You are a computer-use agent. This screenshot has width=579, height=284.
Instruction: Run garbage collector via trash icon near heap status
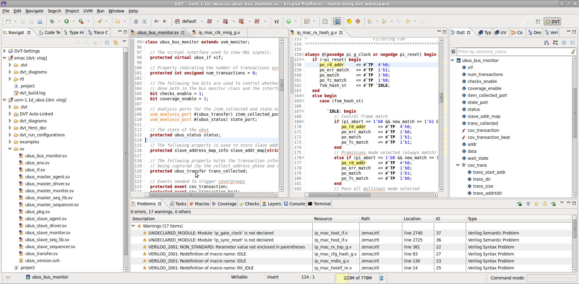(x=382, y=278)
